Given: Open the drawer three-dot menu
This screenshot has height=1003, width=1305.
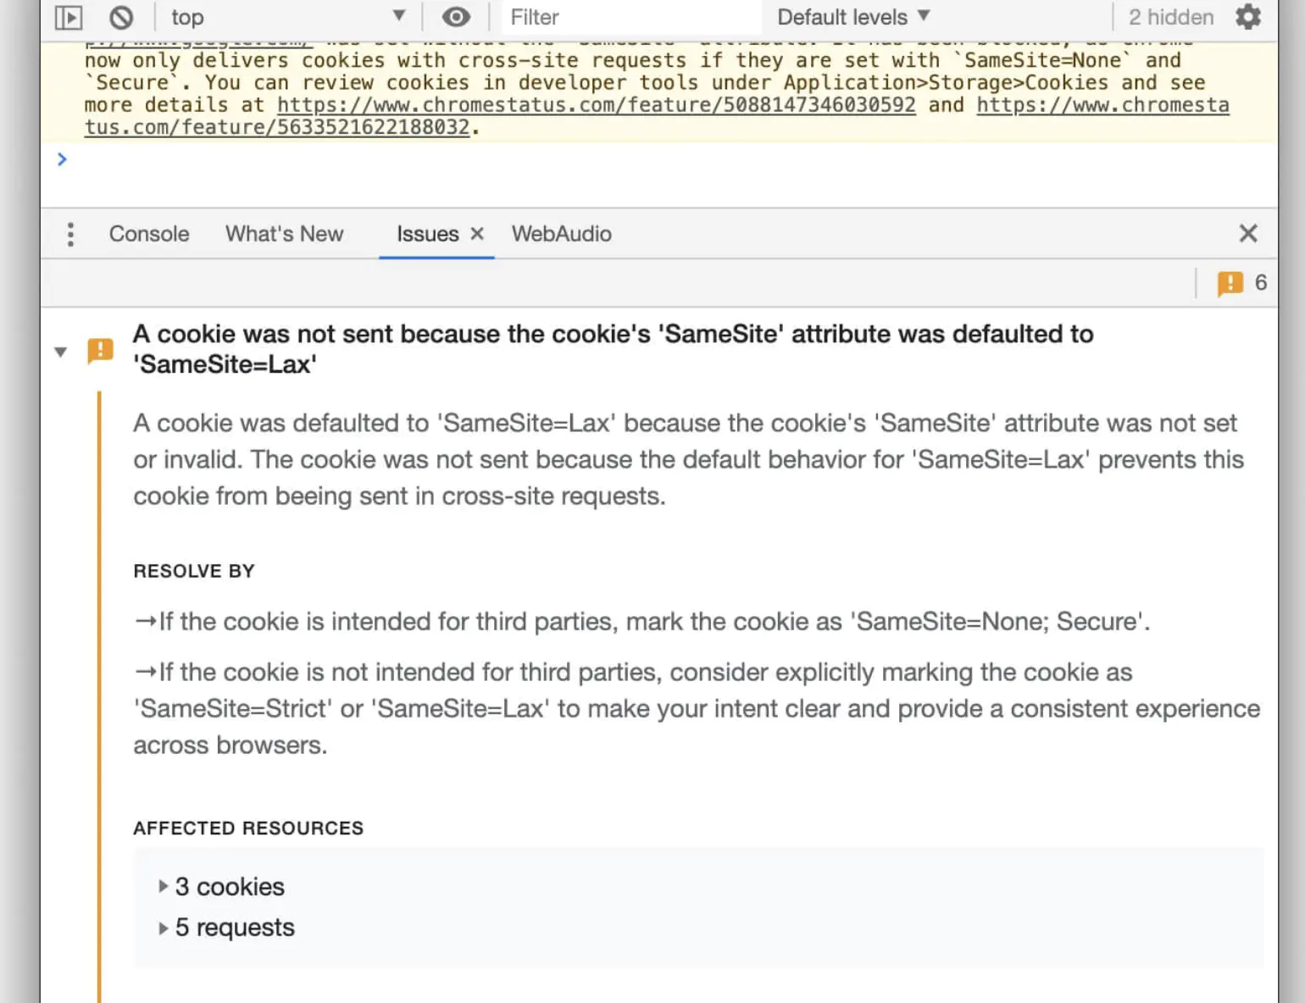Looking at the screenshot, I should (x=70, y=234).
